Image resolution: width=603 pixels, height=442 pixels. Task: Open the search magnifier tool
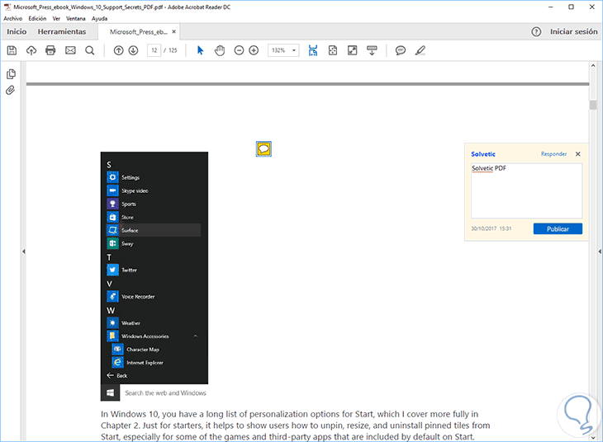89,50
